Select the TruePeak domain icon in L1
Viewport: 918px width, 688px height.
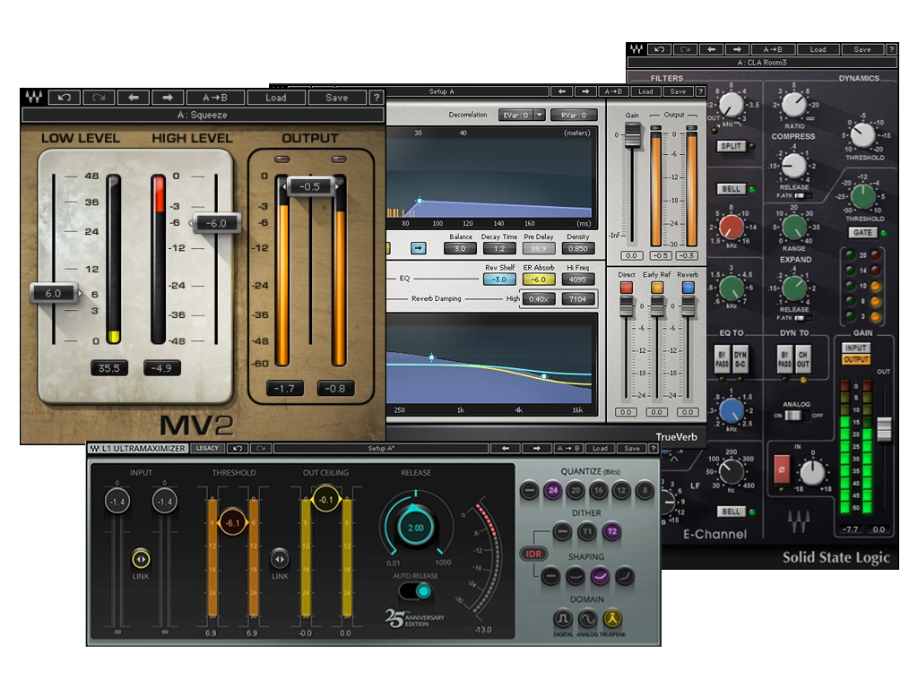tap(612, 618)
